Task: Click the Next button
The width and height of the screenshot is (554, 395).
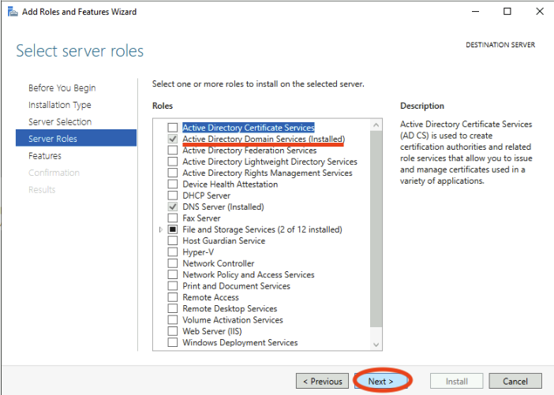Action: pyautogui.click(x=381, y=382)
